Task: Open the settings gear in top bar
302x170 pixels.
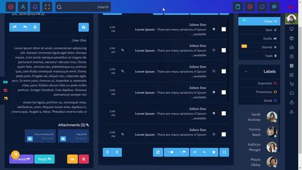Action: click(11, 7)
